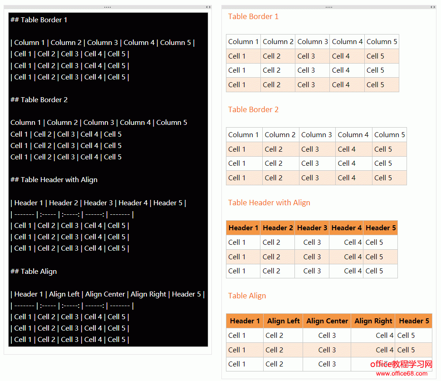Click the arrows icon on the editor panel bar
Image resolution: width=441 pixels, height=381 pixels.
point(208,7)
